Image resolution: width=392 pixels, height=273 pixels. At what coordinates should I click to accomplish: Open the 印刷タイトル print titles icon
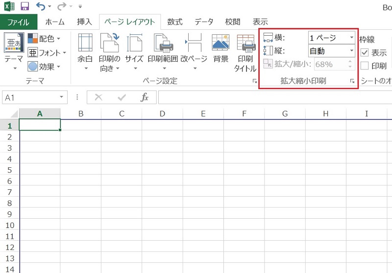(245, 43)
